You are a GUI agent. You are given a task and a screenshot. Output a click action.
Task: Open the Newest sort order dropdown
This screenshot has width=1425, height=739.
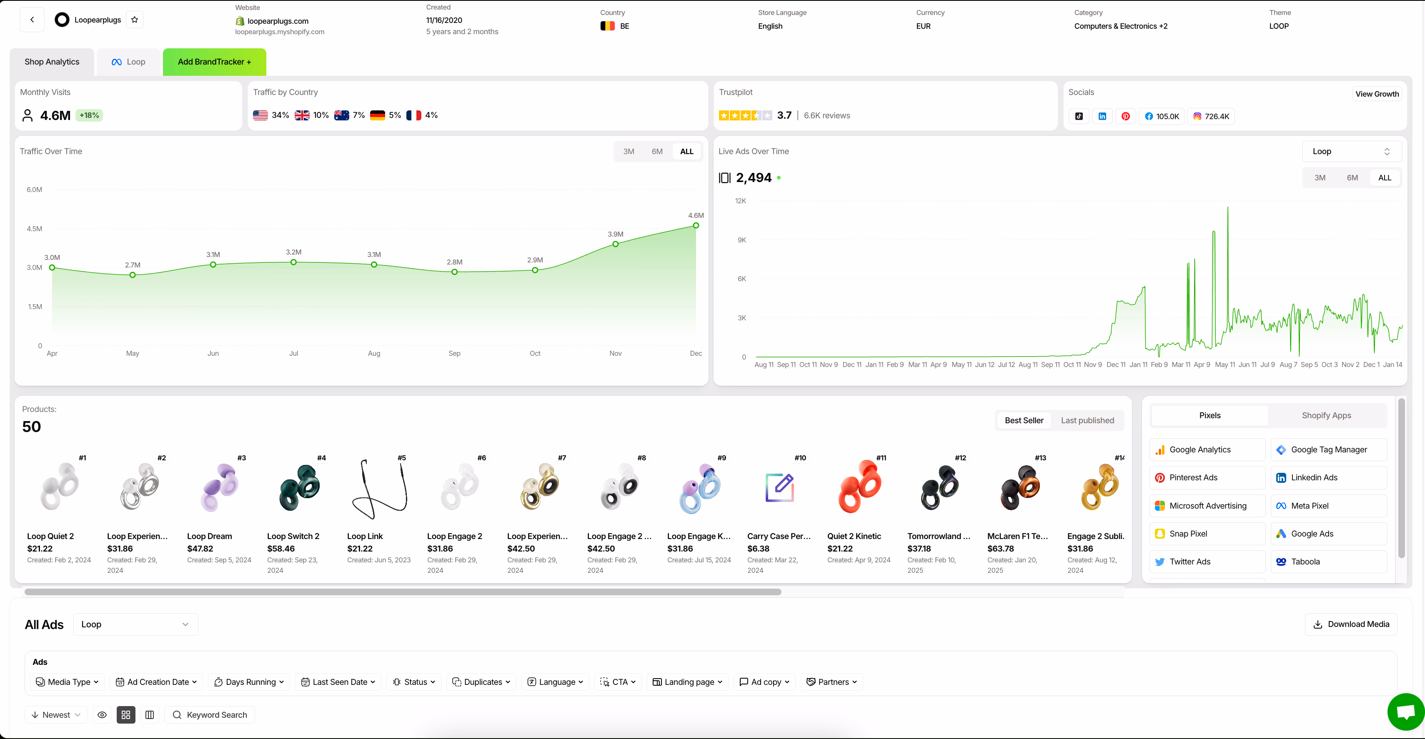tap(55, 715)
